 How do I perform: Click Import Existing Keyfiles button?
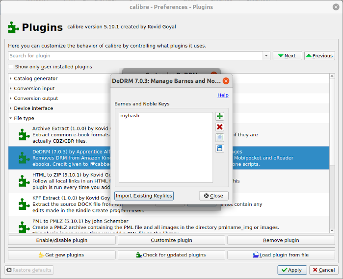point(144,196)
